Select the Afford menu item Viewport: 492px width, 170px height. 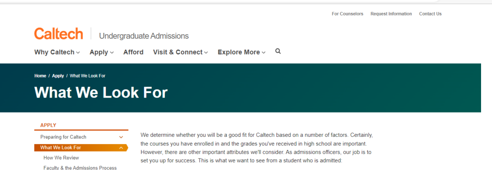[x=133, y=52]
